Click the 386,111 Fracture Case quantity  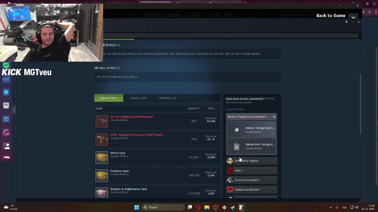pyautogui.click(x=194, y=175)
